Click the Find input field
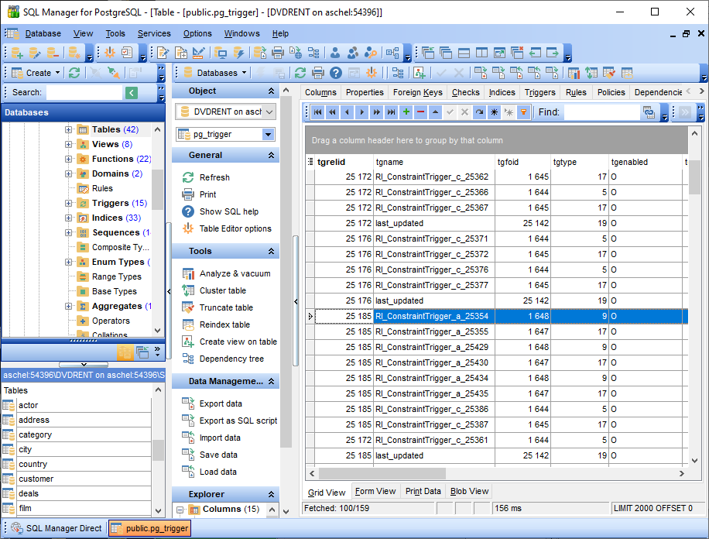 coord(601,112)
